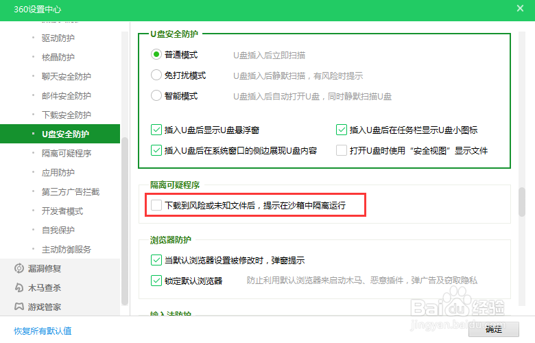The height and width of the screenshot is (343, 535).
Task: Click 恢复所有默认值 link
Action: coord(43,331)
